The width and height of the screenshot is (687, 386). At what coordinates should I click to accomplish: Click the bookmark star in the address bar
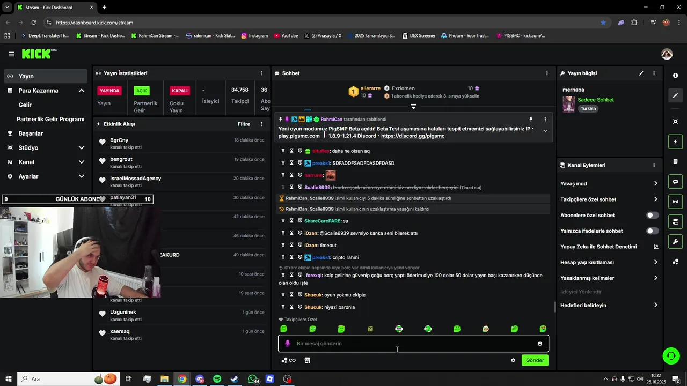pos(603,23)
